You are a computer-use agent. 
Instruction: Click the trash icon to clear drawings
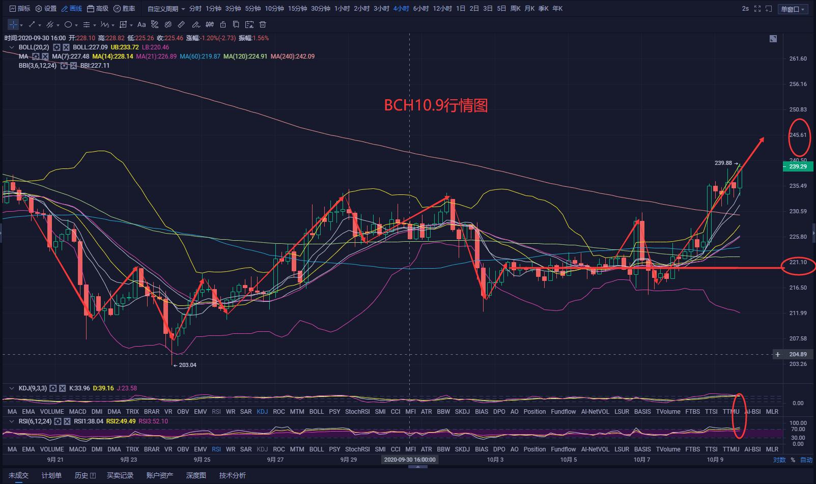pyautogui.click(x=262, y=24)
